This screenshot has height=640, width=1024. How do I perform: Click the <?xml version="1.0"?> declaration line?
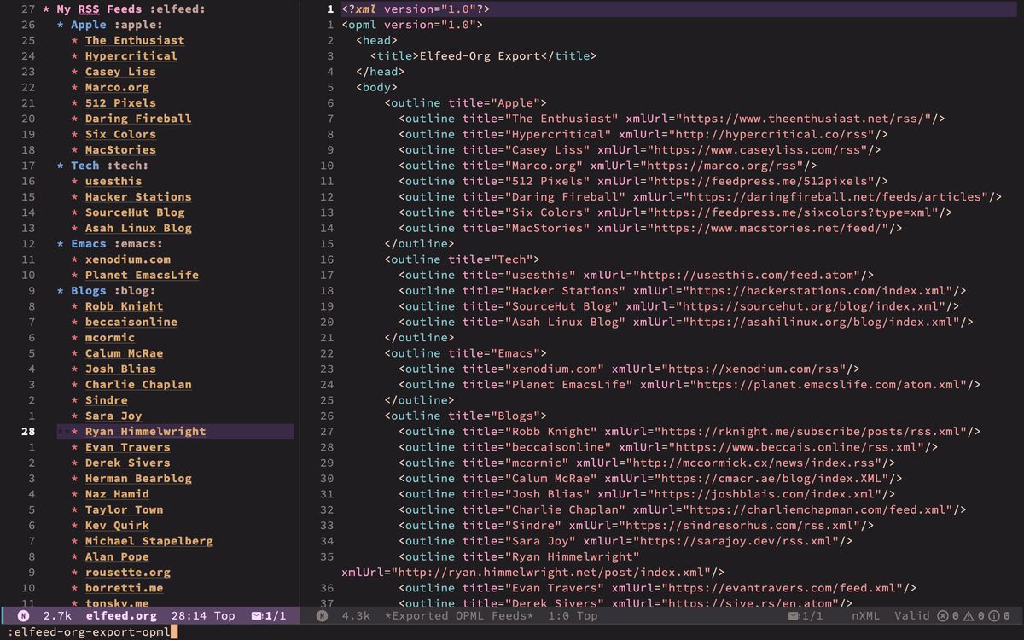pos(416,9)
